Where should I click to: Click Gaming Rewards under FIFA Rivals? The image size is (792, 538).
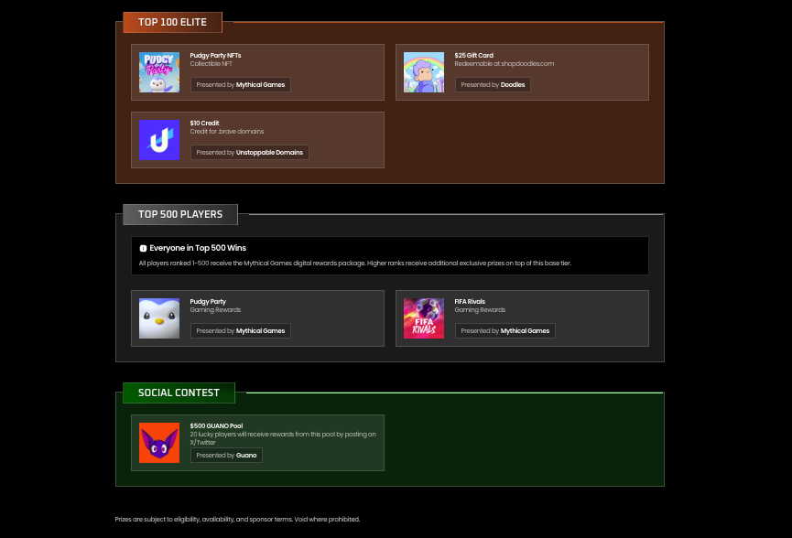coord(480,310)
